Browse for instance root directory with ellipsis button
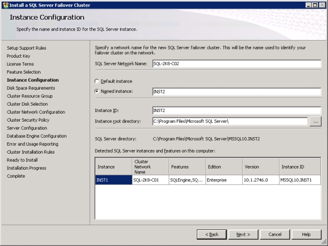This screenshot has width=328, height=246. pos(315,122)
